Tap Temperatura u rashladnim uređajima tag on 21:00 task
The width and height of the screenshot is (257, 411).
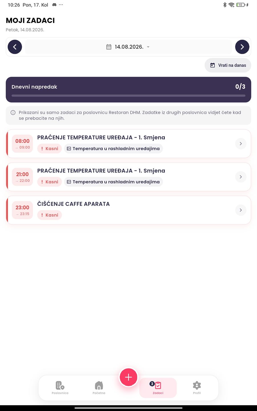click(x=113, y=182)
